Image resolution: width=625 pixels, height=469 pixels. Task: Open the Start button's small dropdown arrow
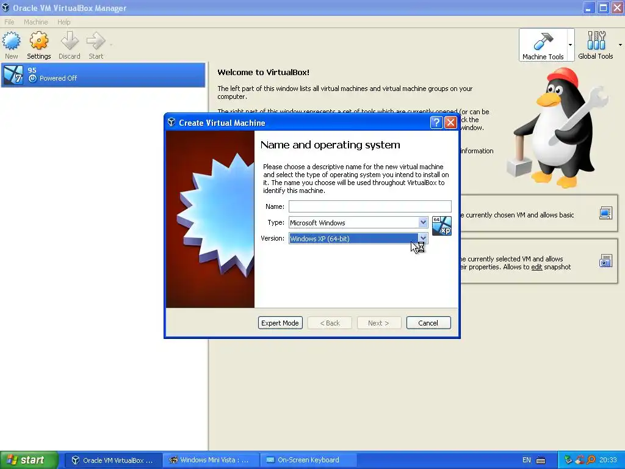111,45
